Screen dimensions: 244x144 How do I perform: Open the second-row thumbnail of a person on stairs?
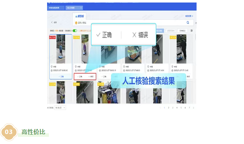(x=85, y=92)
